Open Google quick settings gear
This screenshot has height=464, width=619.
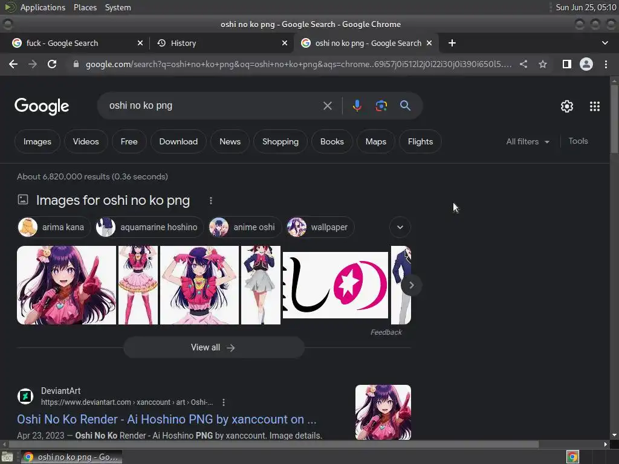click(567, 106)
